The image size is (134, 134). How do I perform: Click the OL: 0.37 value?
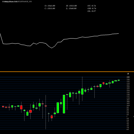pos(92,11)
